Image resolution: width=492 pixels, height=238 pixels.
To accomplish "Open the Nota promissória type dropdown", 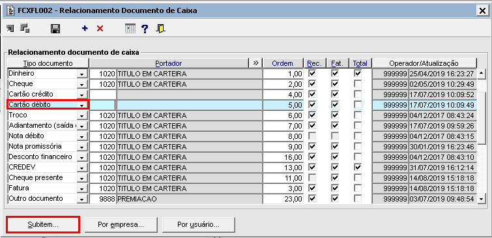I will coord(82,147).
